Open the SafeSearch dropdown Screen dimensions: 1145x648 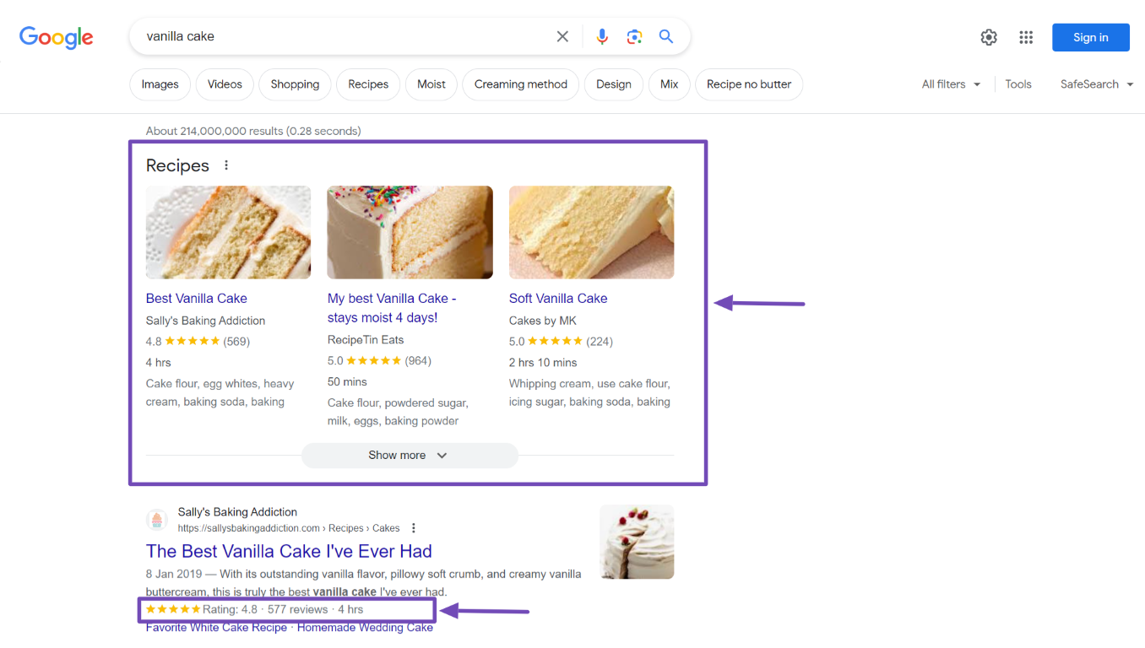tap(1097, 84)
